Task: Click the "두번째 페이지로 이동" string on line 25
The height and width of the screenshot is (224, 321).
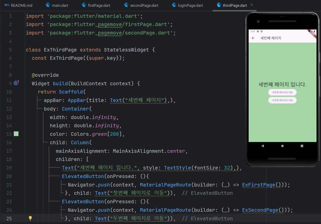Action: click(139, 218)
